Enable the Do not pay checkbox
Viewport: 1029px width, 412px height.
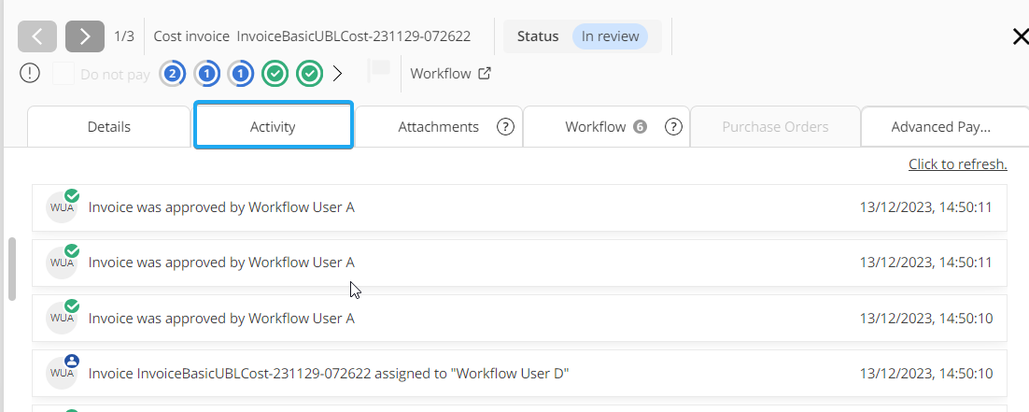63,74
